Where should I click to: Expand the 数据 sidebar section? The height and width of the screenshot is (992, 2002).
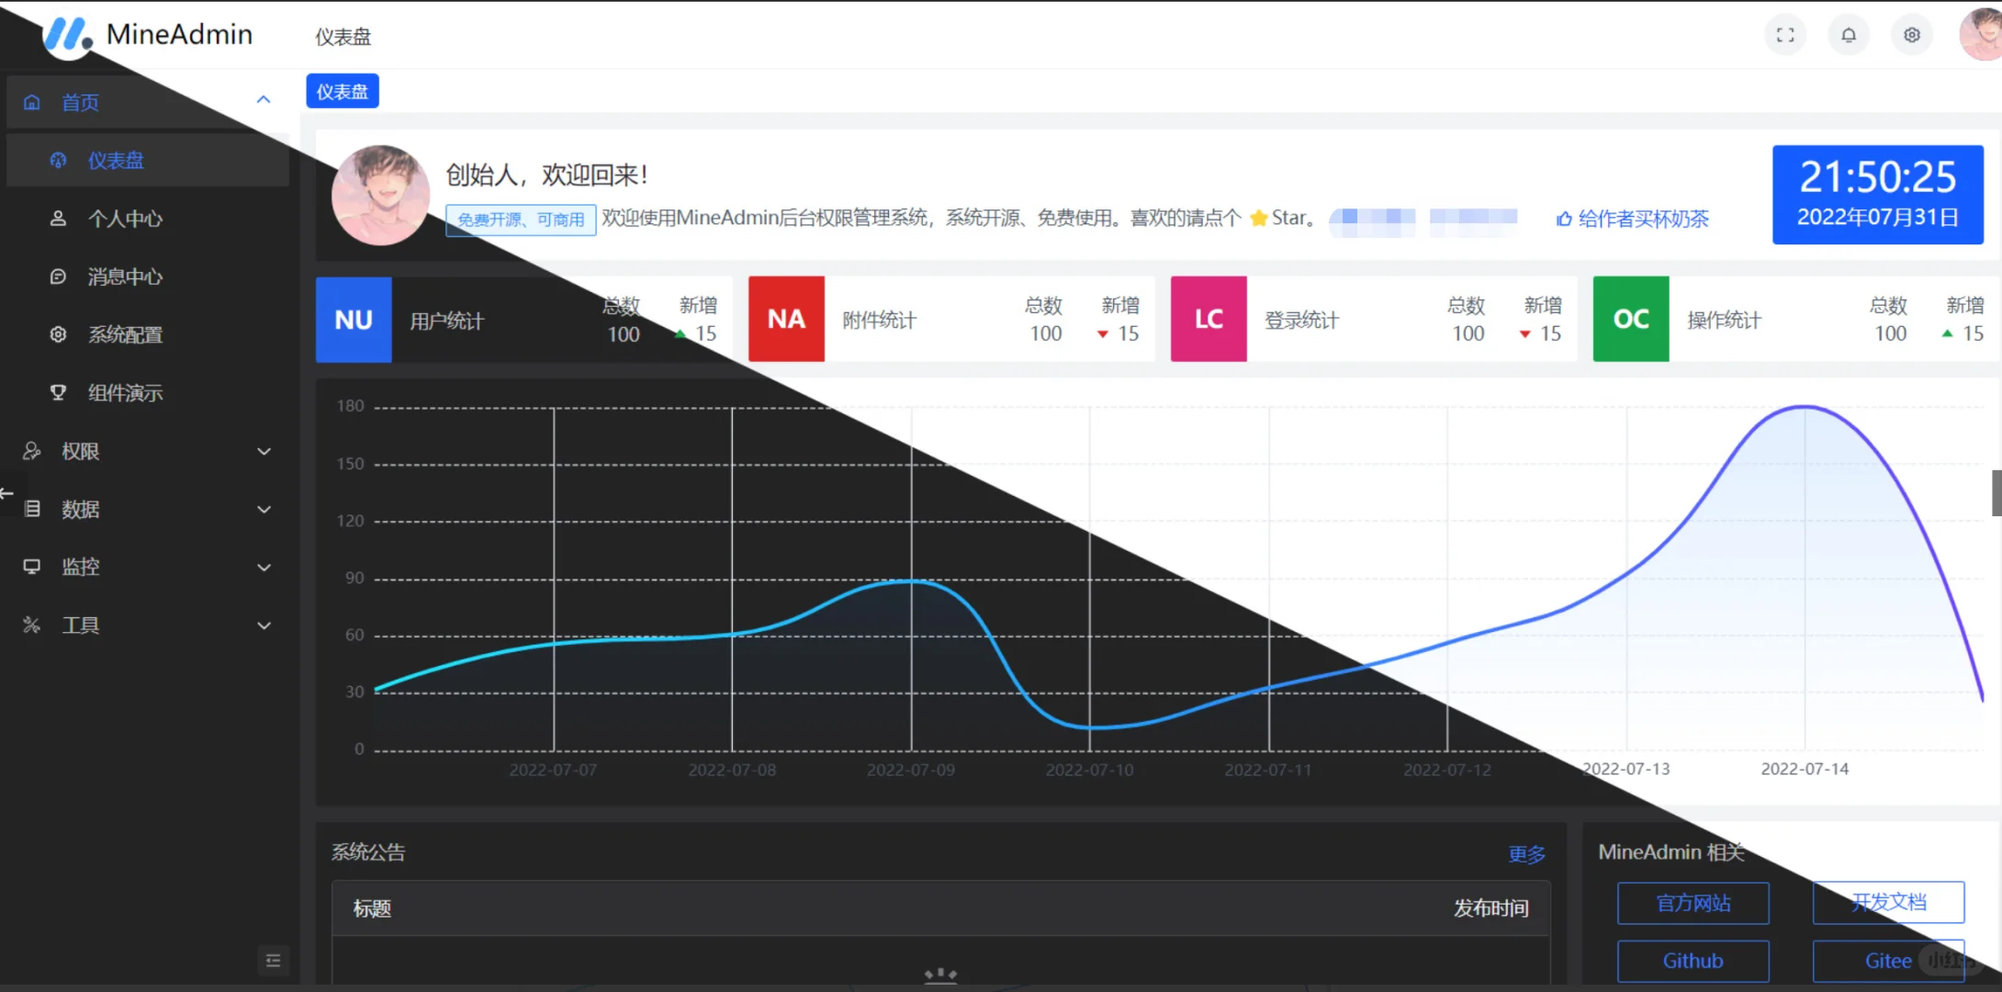(x=81, y=509)
